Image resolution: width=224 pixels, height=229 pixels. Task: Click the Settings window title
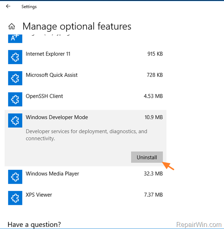click(x=29, y=7)
